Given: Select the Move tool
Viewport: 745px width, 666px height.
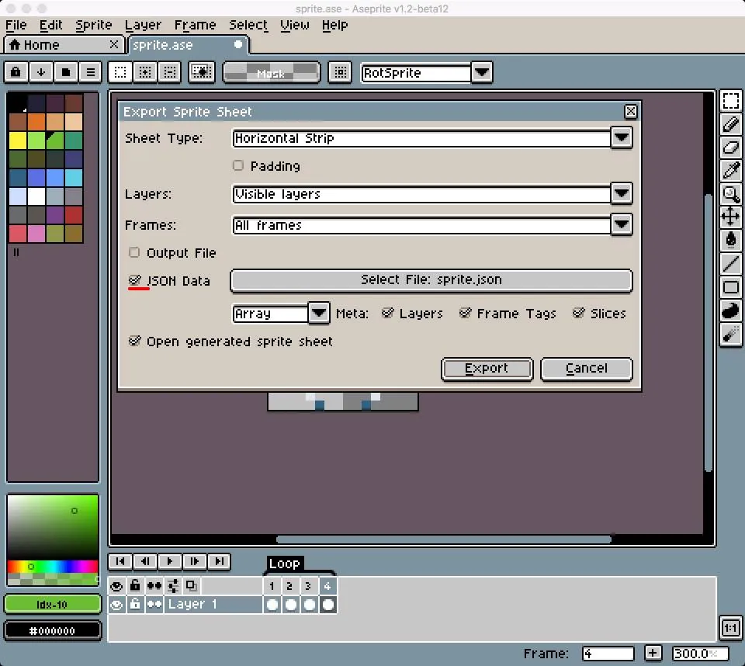Looking at the screenshot, I should (731, 217).
